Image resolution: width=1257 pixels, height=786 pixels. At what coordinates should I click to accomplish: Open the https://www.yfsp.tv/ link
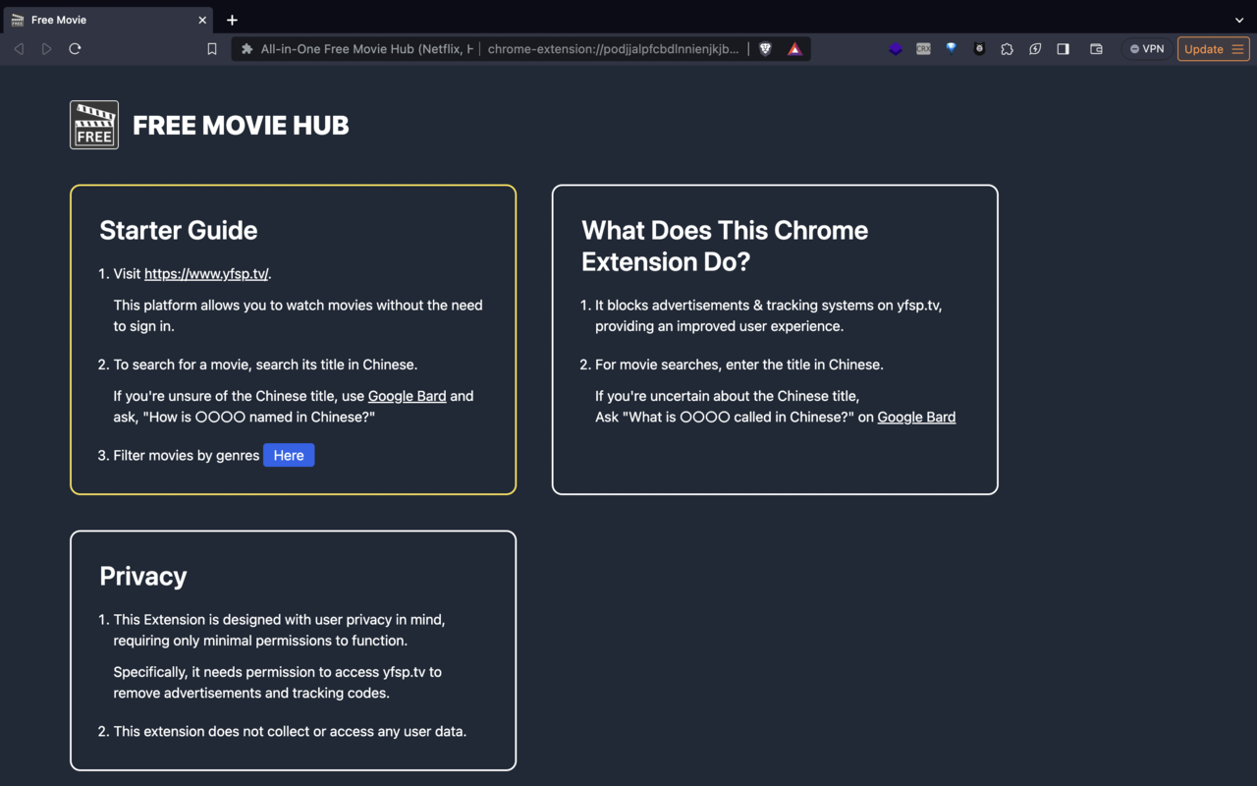coord(206,274)
